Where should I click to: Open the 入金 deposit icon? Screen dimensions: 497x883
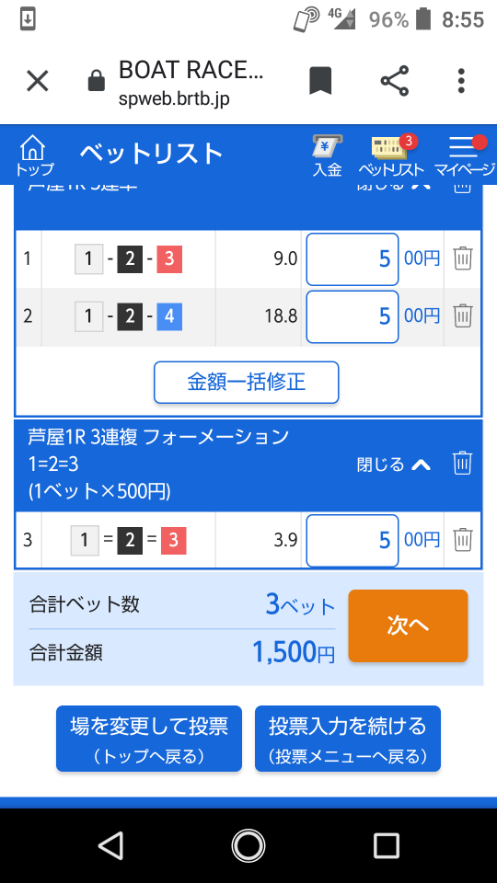(328, 156)
